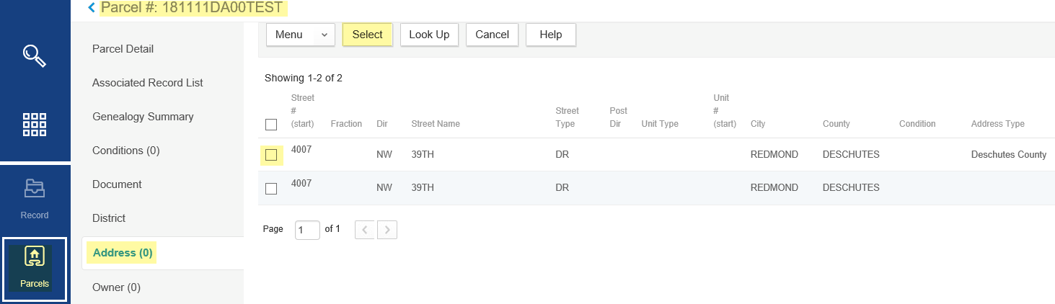1055x304 pixels.
Task: Switch to Associated Record List
Action: click(147, 83)
